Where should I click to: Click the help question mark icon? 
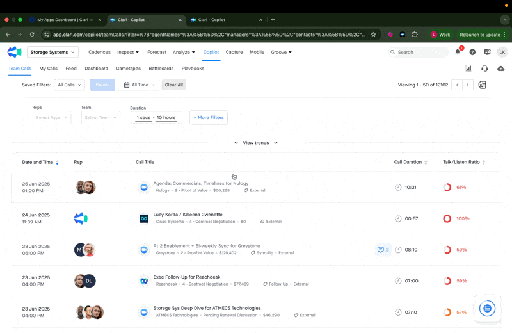(472, 52)
